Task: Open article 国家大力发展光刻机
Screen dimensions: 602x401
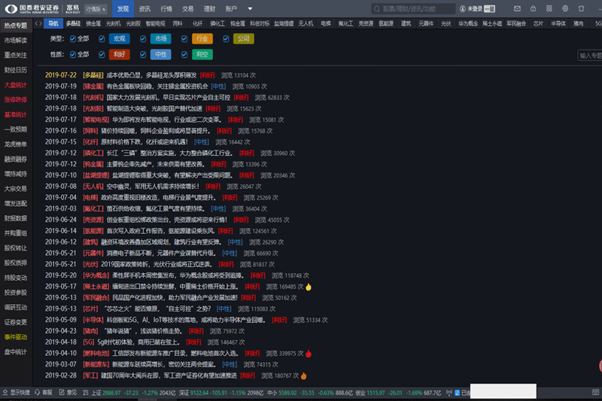Action: pyautogui.click(x=168, y=98)
